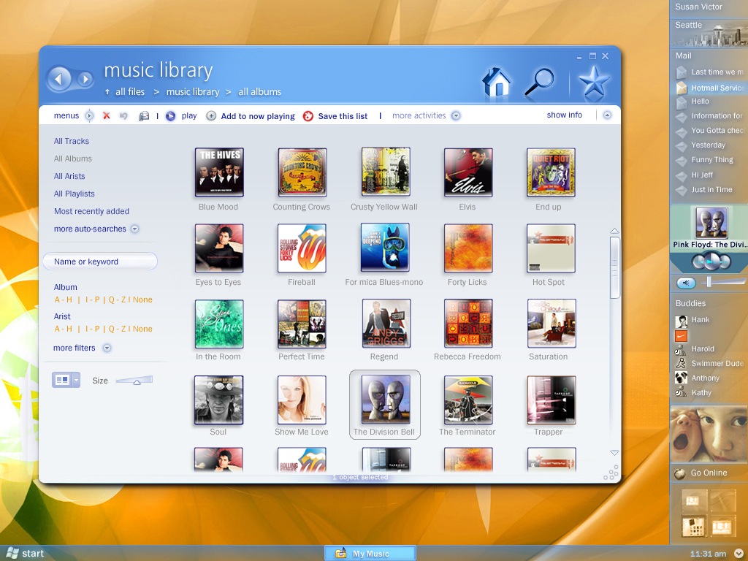Click the My Music folder taskbar icon
This screenshot has width=748, height=561.
(340, 554)
